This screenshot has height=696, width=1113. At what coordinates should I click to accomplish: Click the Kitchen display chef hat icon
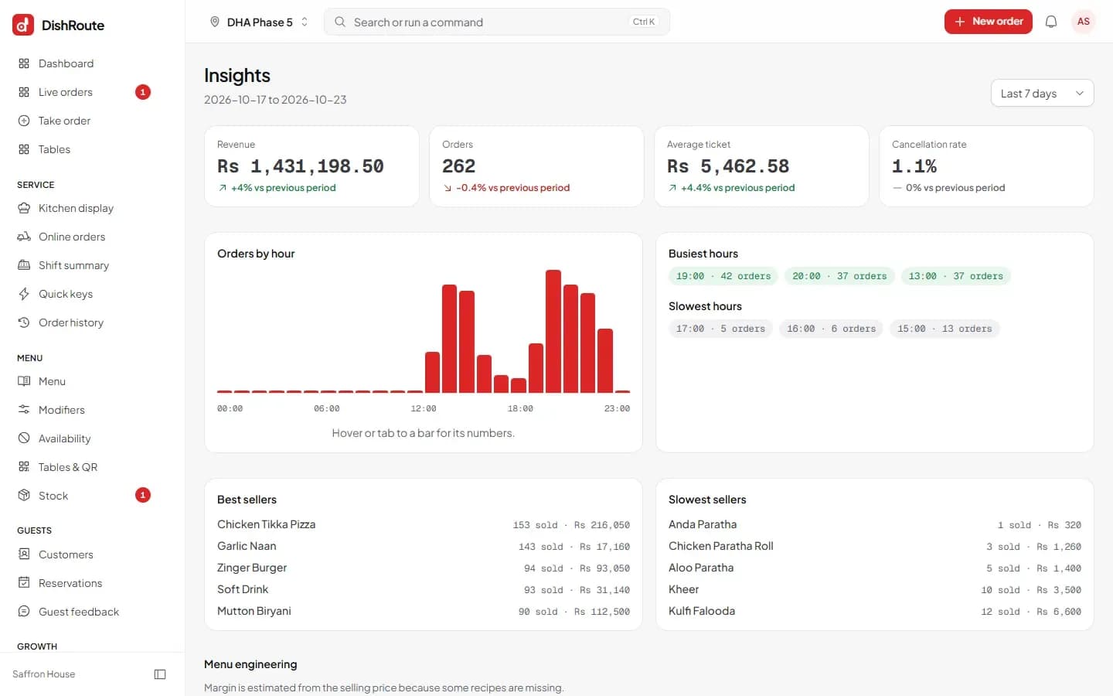point(24,208)
